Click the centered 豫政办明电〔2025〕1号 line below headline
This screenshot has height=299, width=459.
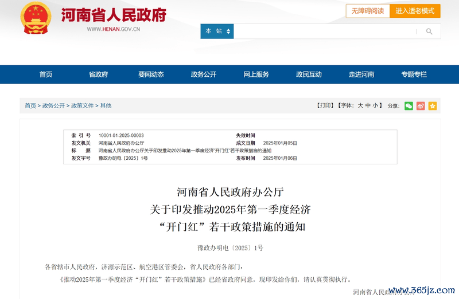tap(230, 248)
